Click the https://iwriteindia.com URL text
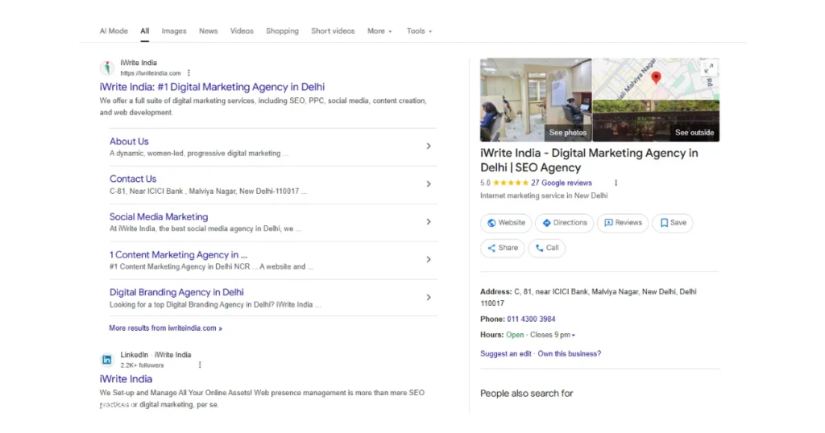The image size is (825, 433). coord(151,73)
